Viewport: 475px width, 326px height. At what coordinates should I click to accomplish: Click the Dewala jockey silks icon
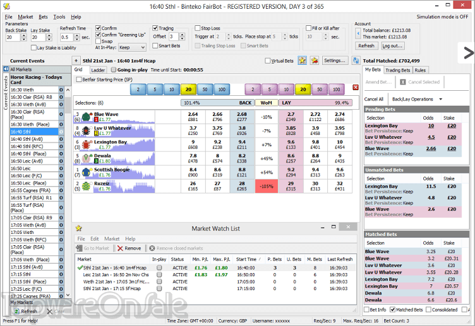87,158
